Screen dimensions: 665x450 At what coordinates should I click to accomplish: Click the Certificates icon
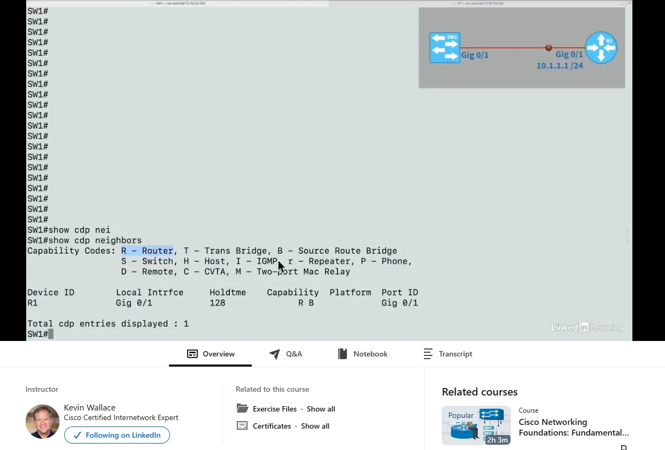pyautogui.click(x=242, y=426)
